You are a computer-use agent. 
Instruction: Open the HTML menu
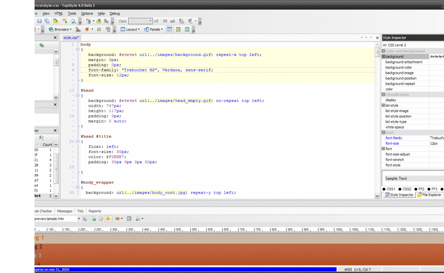click(x=59, y=13)
